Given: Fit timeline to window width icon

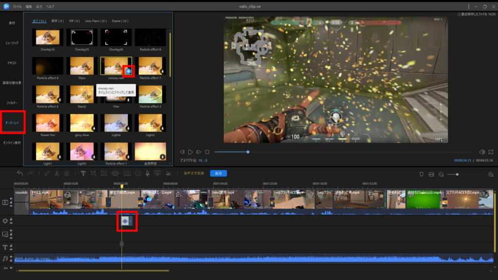Looking at the screenshot, I should pos(431,175).
